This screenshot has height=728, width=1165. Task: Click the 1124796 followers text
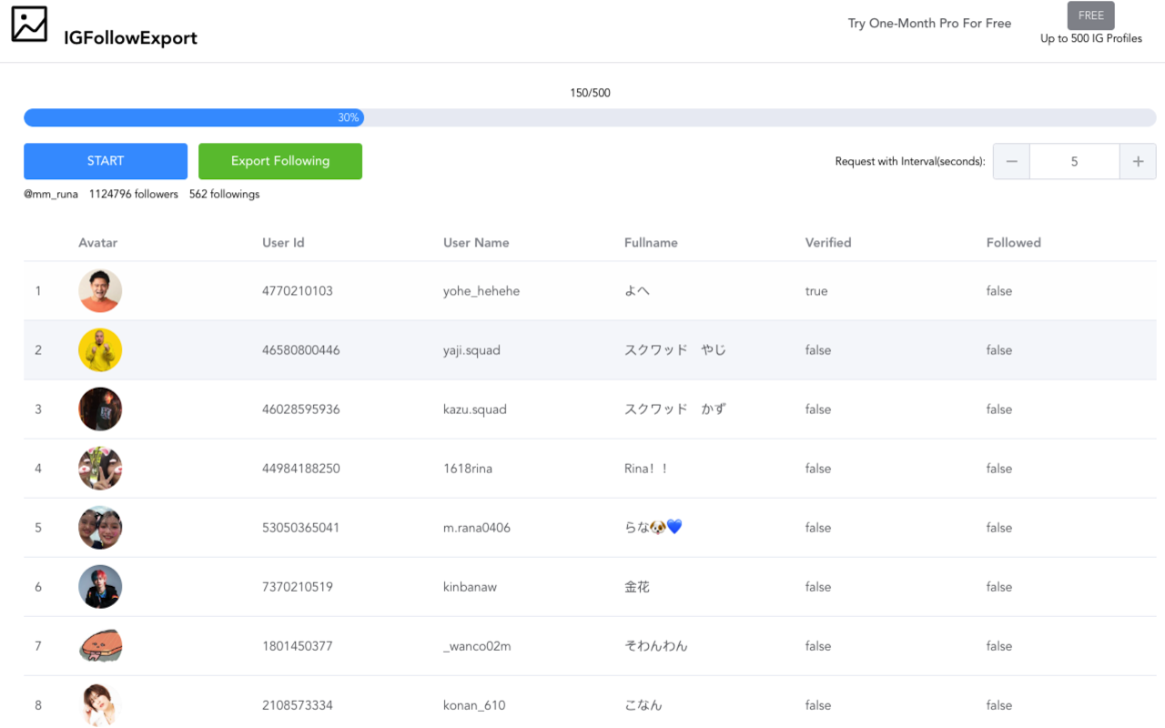(134, 194)
